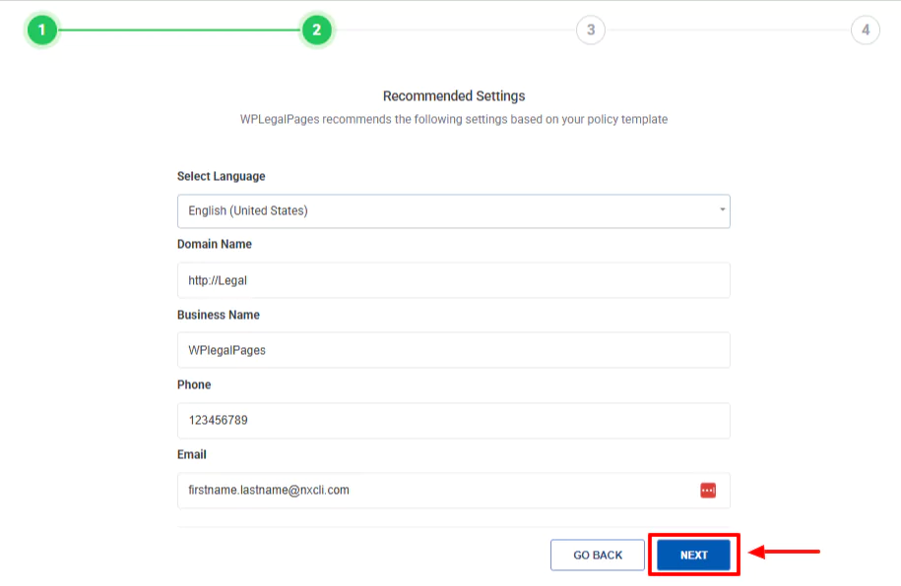901x586 pixels.
Task: Click the NEXT button
Action: (693, 554)
